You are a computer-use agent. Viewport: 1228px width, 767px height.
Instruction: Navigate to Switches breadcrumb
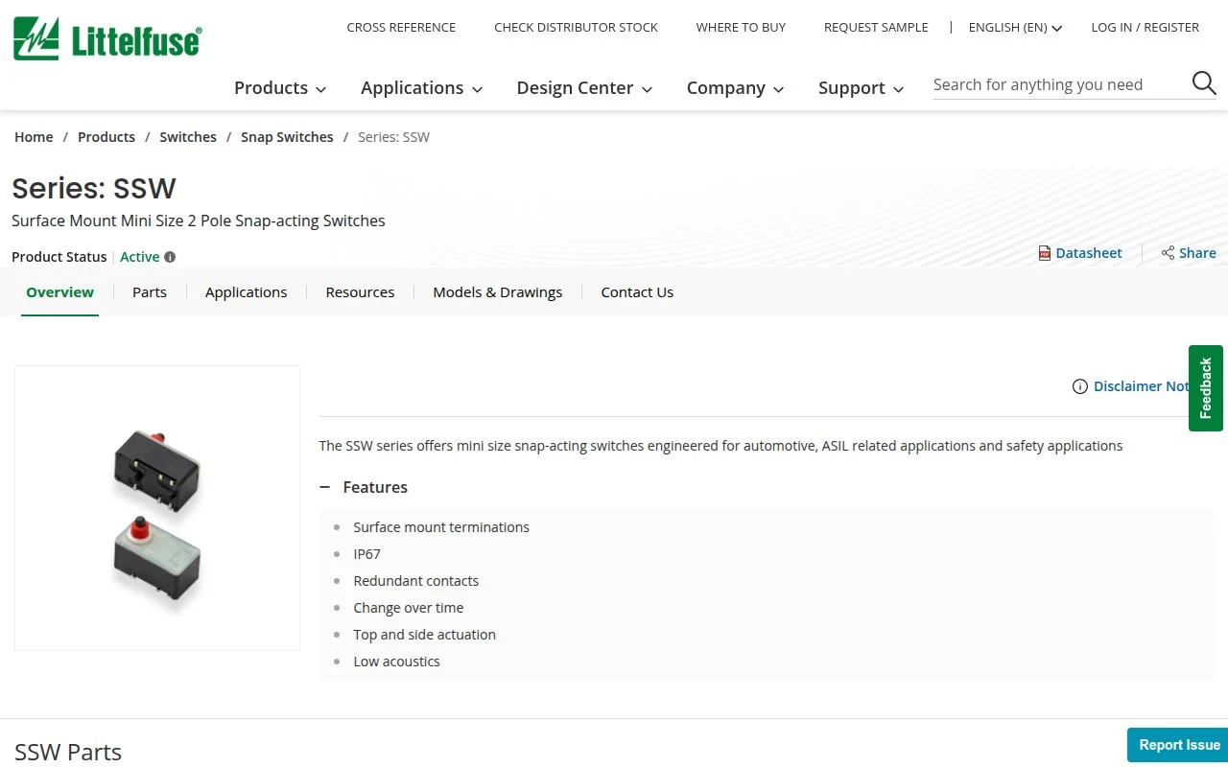188,137
